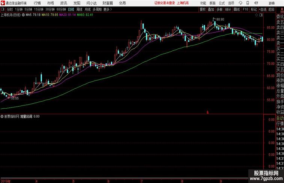Open the round dropdown icon beside 上海机场(日线)
Screen dimensions: 284x183
click(23, 15)
